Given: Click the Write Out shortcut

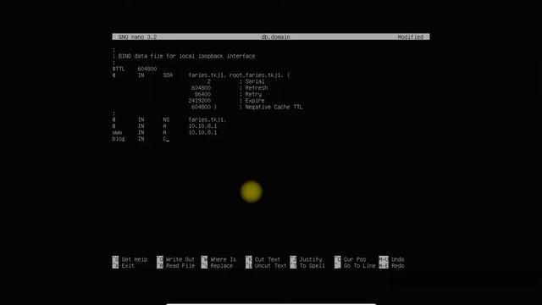Looking at the screenshot, I should pos(176,259).
